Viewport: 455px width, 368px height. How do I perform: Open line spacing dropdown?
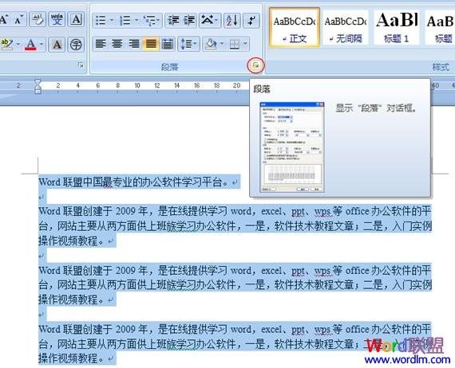[189, 44]
